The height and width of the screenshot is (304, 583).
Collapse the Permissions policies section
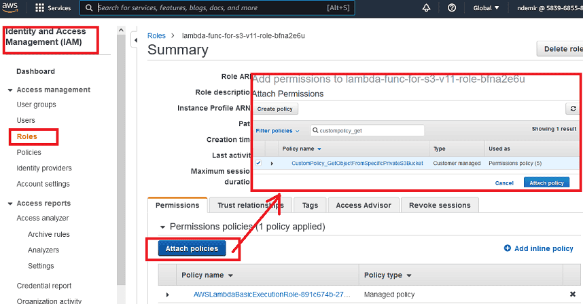(162, 227)
